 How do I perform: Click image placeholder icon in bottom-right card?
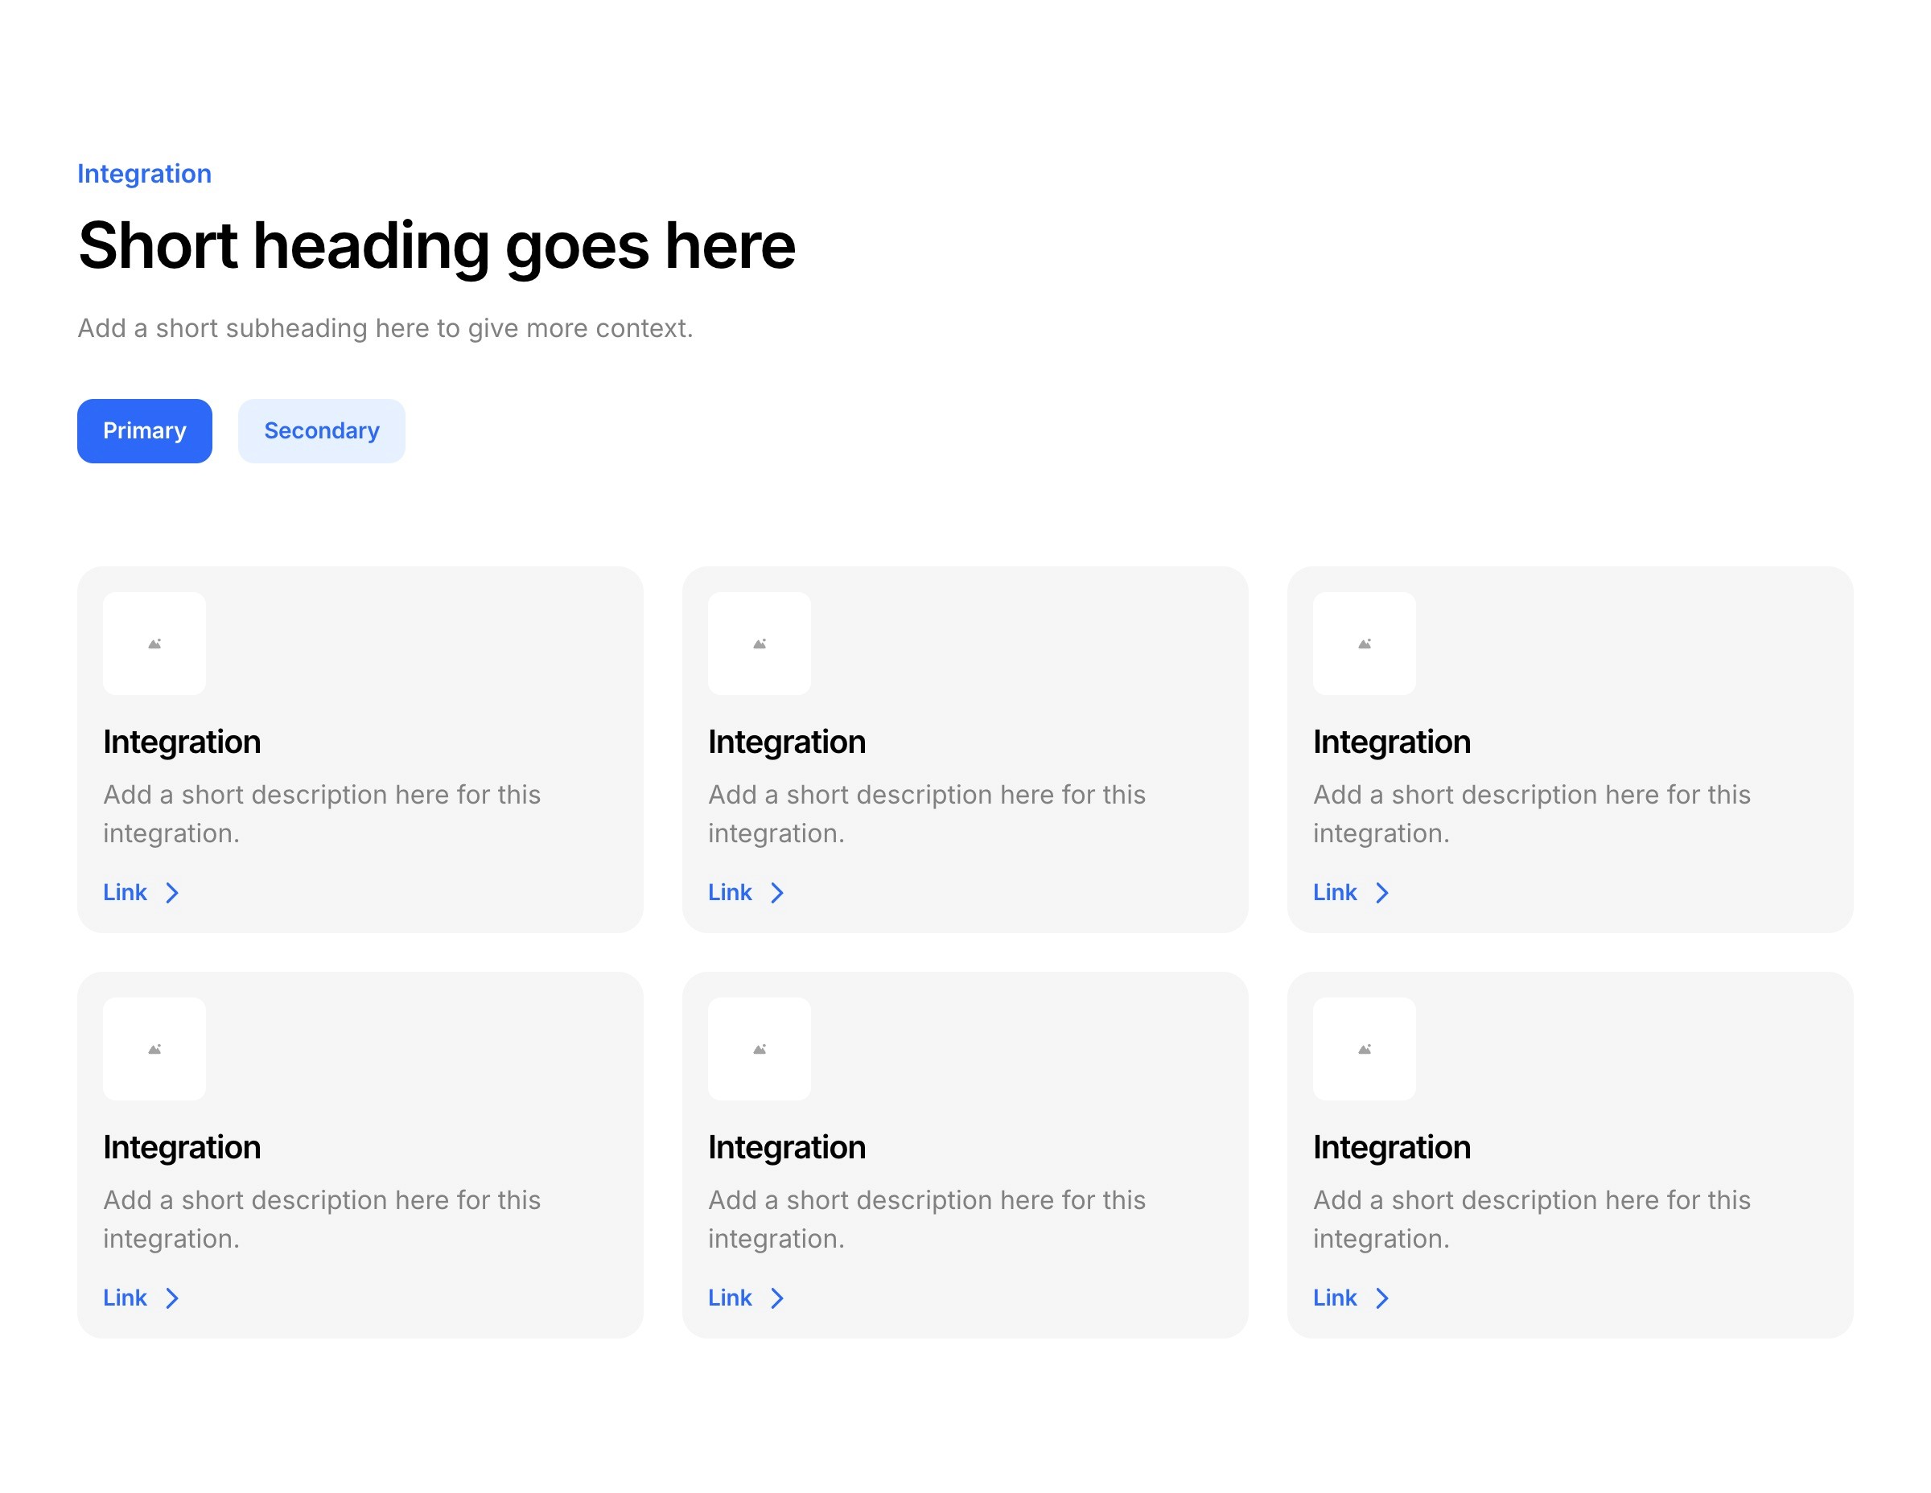pos(1365,1049)
